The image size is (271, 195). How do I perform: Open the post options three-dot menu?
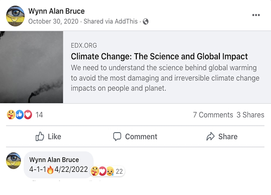pos(256,15)
